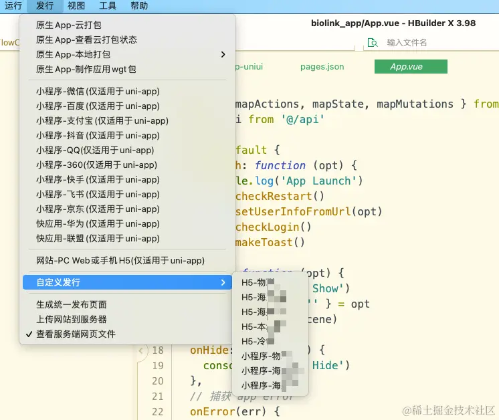Click mapMutations in import line

pos(415,104)
